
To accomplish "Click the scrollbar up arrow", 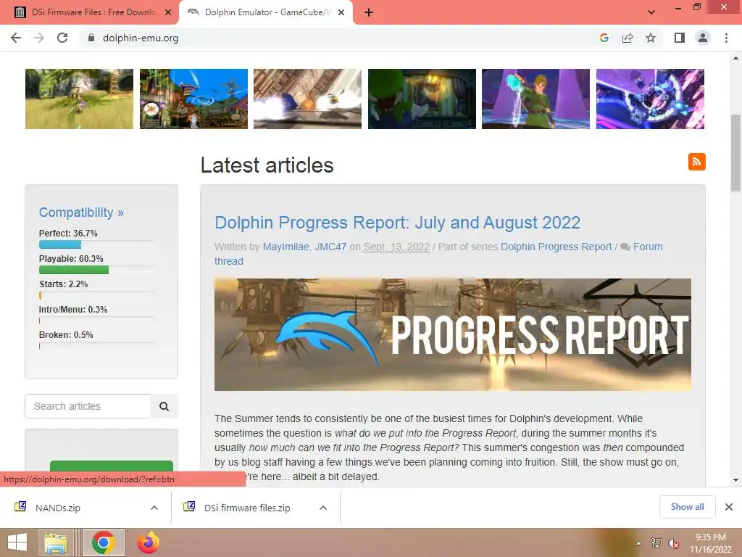I will [x=735, y=58].
